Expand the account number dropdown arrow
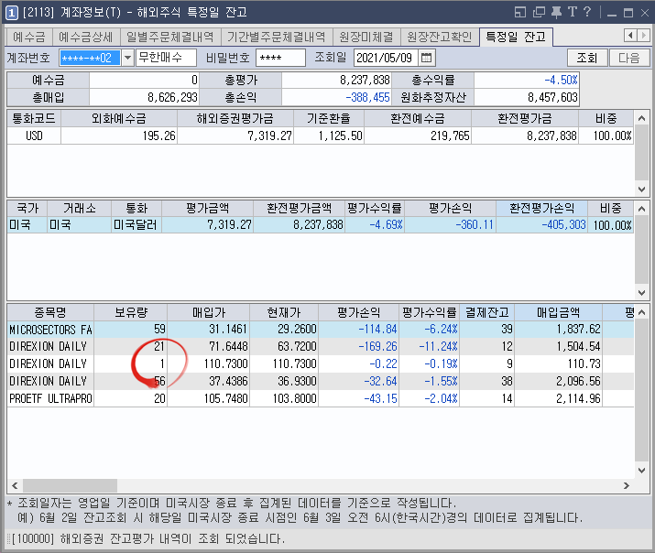 pos(128,58)
